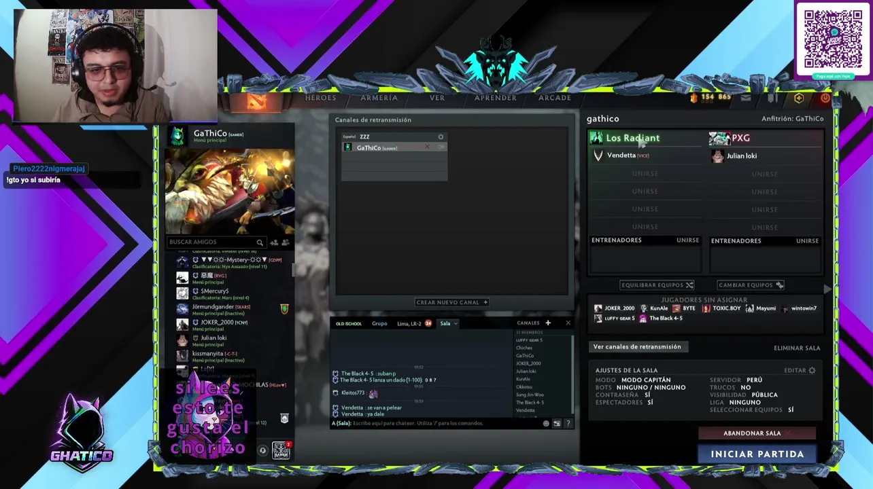Close the chat panel X icon

point(568,323)
